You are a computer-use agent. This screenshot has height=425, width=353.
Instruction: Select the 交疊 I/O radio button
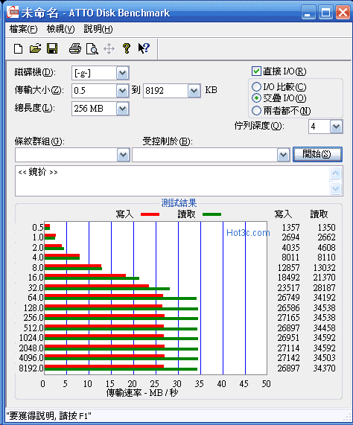[x=256, y=98]
